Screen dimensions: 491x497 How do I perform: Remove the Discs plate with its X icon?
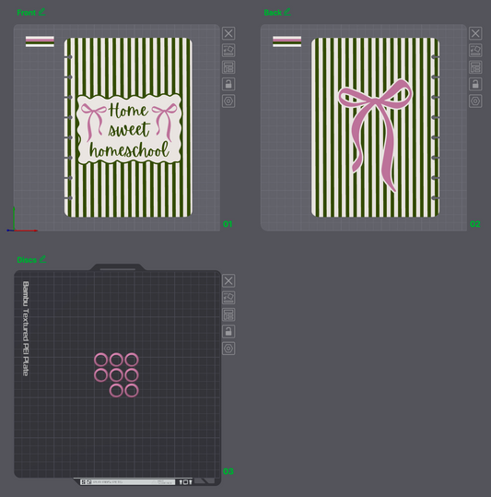click(x=228, y=280)
